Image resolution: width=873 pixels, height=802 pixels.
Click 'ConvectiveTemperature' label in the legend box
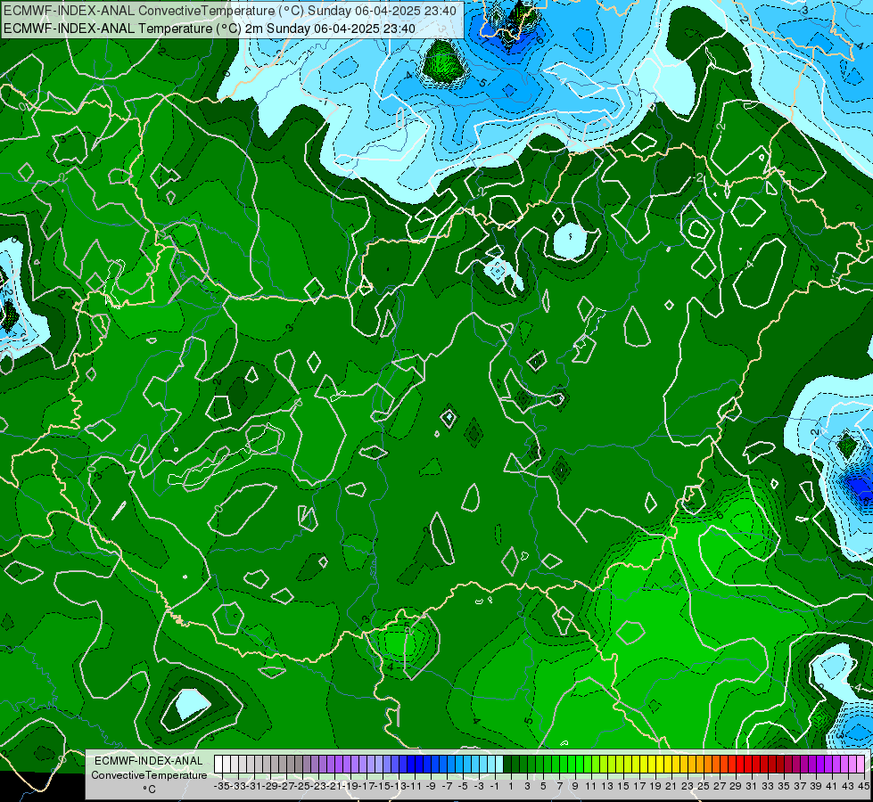(149, 774)
